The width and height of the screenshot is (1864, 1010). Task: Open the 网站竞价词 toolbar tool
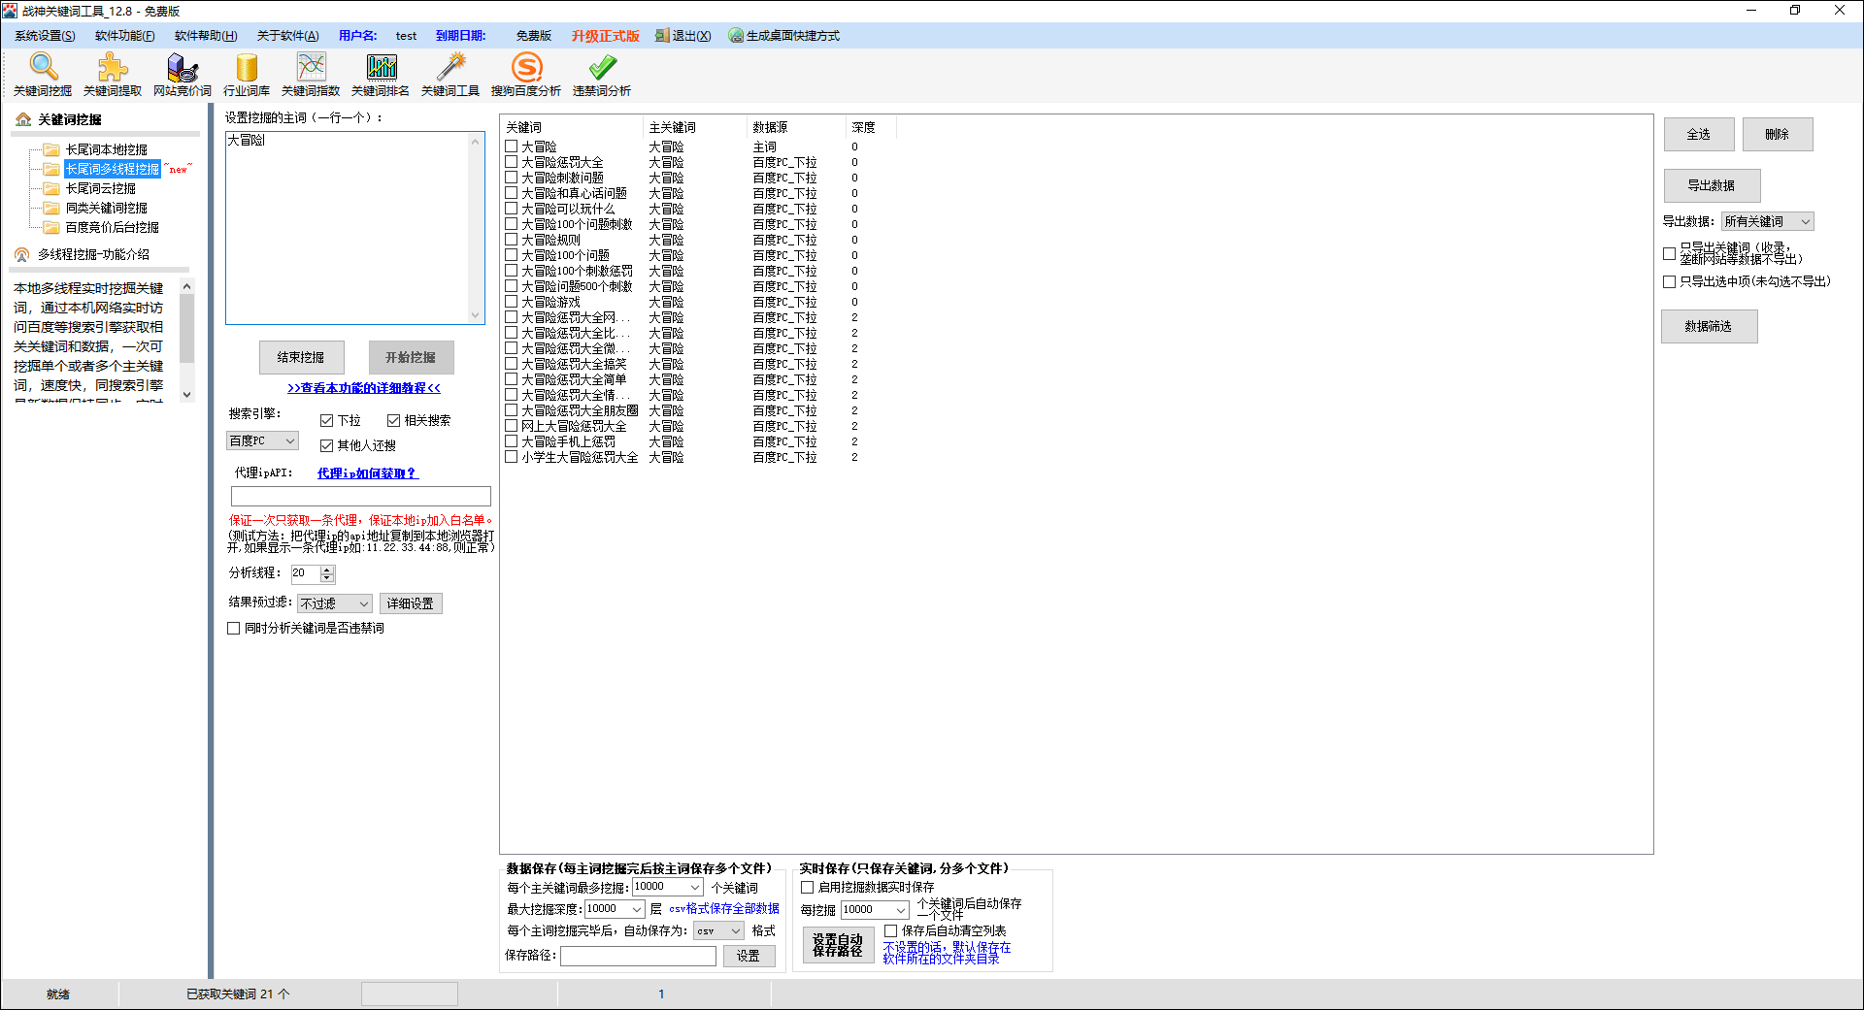tap(183, 74)
